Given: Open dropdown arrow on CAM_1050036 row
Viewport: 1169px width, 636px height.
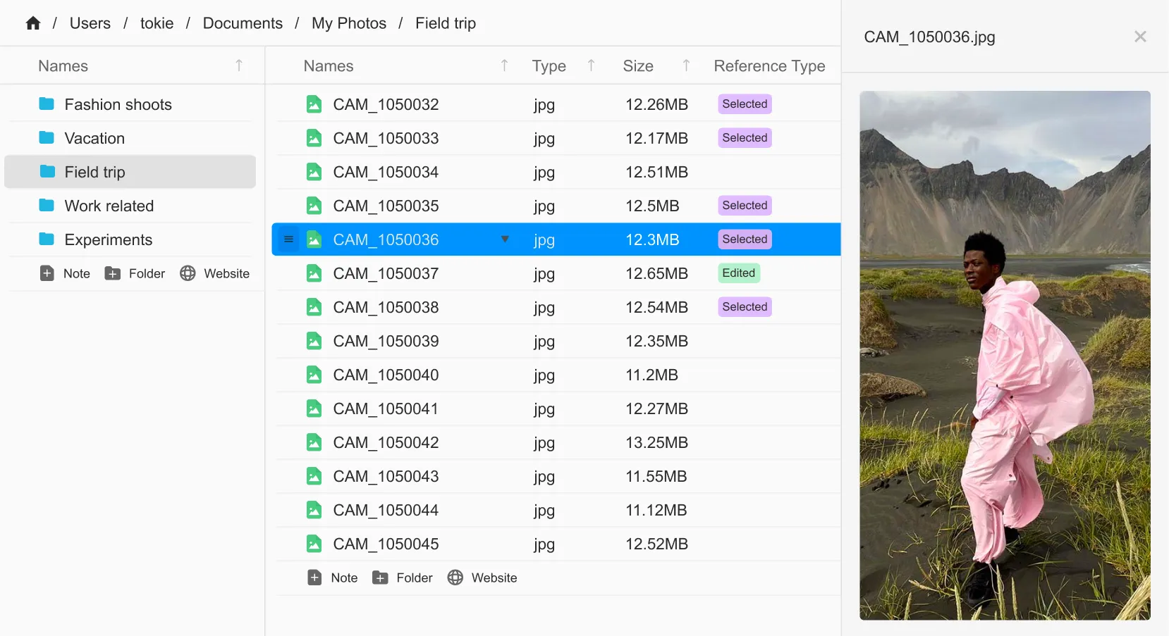Looking at the screenshot, I should (x=505, y=239).
